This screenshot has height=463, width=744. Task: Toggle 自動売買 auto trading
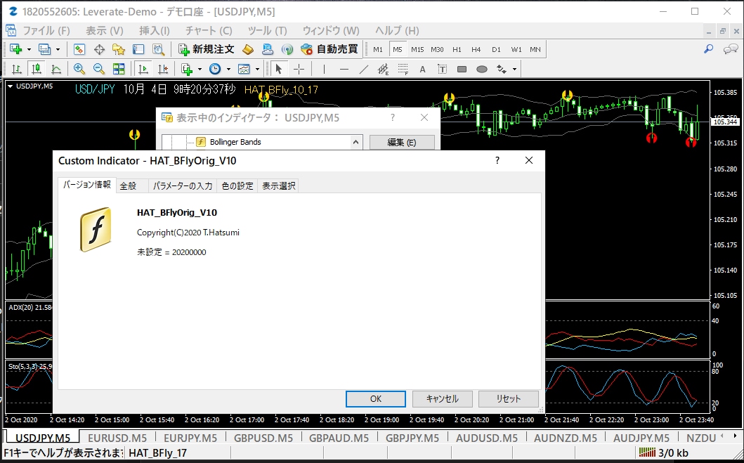(329, 49)
